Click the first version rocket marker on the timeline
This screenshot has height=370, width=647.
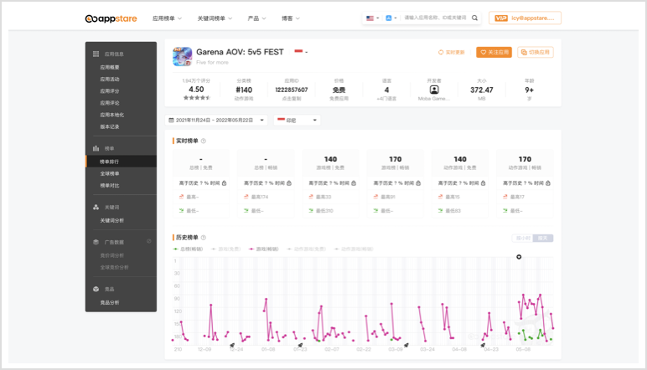[232, 344]
